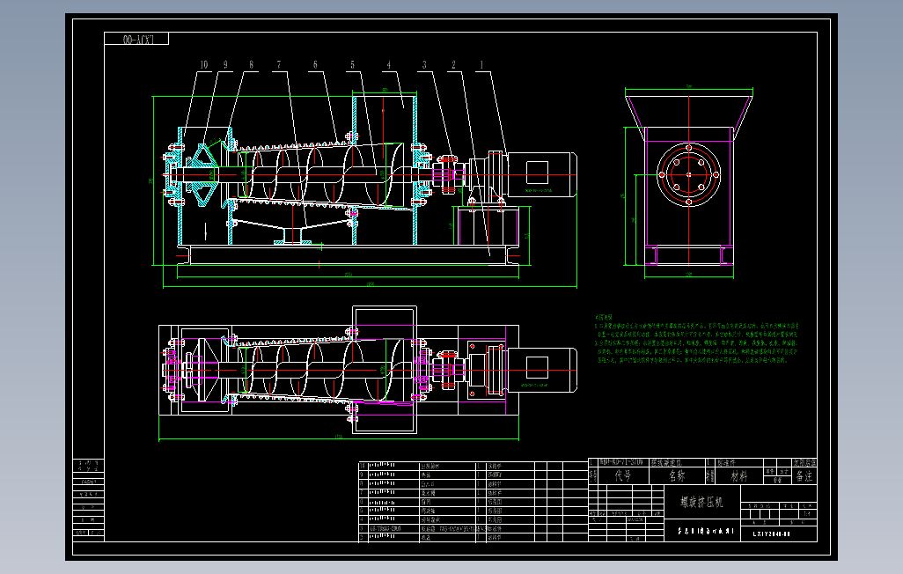Click the title block name 螺旋挤压机
The width and height of the screenshot is (903, 574).
[701, 502]
